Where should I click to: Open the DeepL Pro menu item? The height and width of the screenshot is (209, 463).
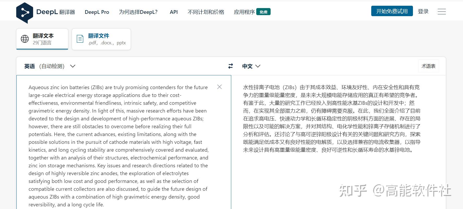click(x=97, y=12)
